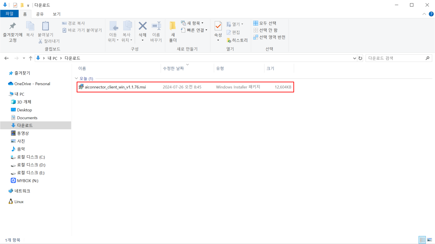The width and height of the screenshot is (435, 244).
Task: Expand the address bar history dropdown
Action: click(x=354, y=58)
